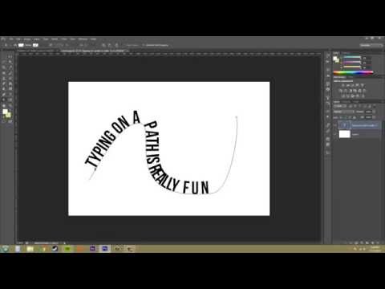
Task: Toggle lock all
Action: [x=355, y=117]
